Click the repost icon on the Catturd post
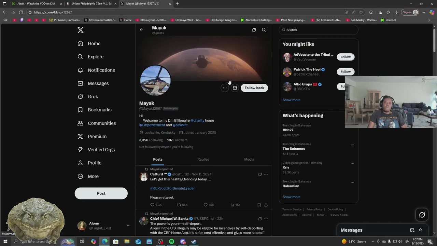 [179, 205]
